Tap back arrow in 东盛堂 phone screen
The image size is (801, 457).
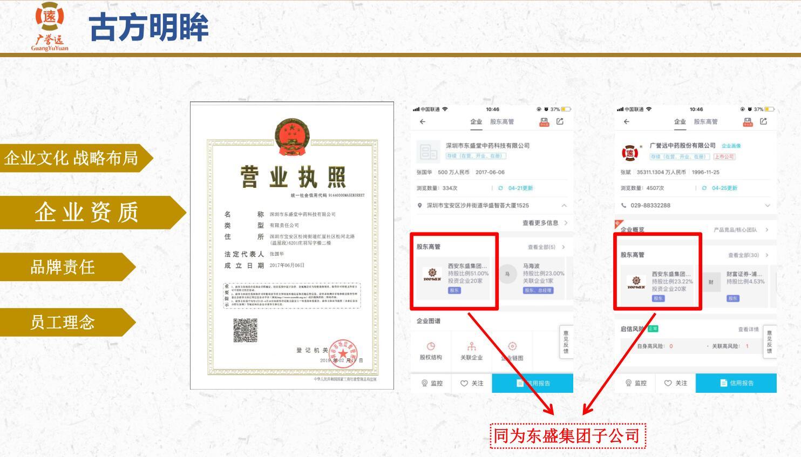click(423, 122)
